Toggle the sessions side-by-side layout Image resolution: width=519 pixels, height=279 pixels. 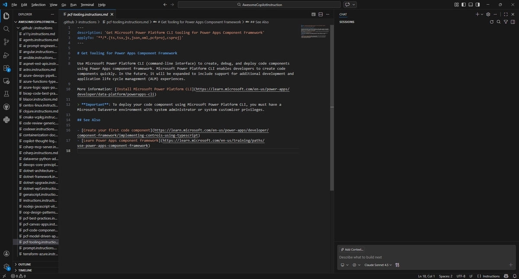(x=513, y=22)
